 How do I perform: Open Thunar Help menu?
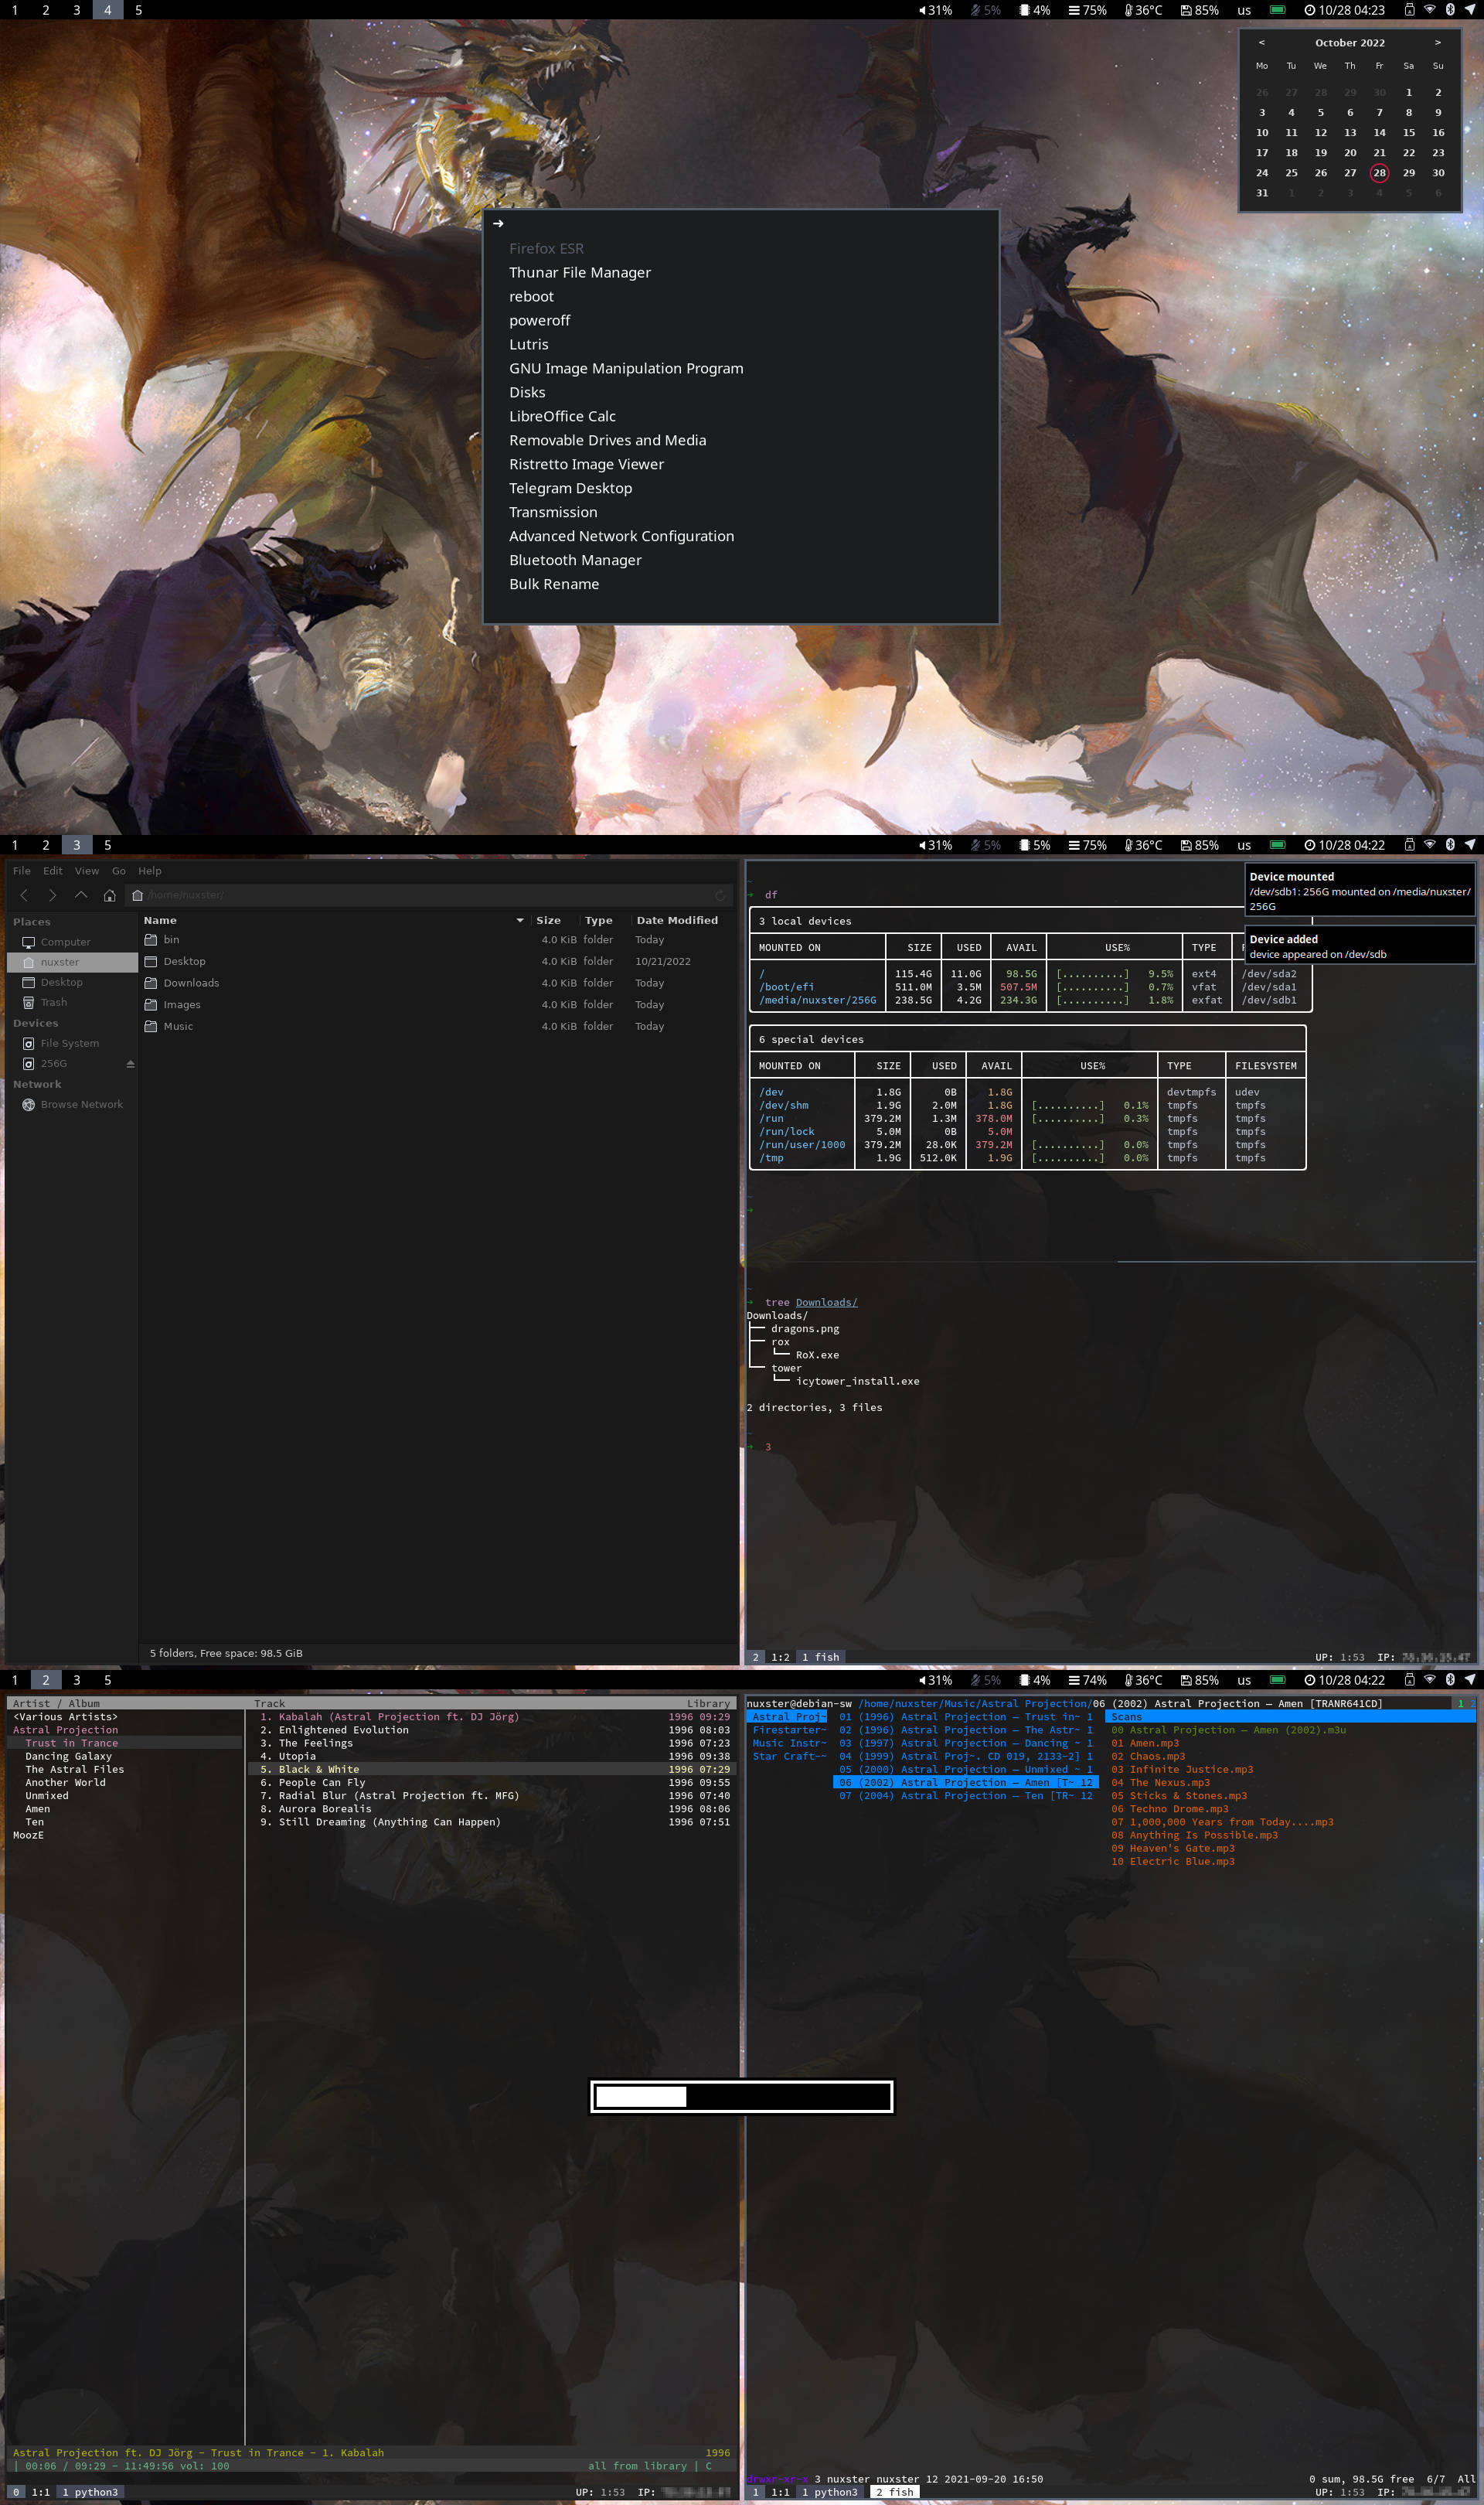[x=150, y=871]
